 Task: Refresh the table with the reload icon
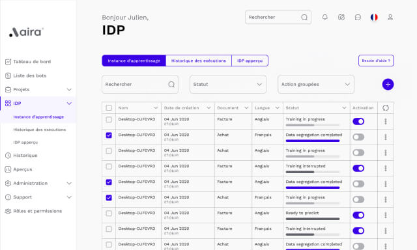click(x=386, y=108)
